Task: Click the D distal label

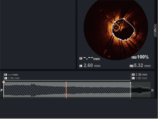Action: point(152,90)
